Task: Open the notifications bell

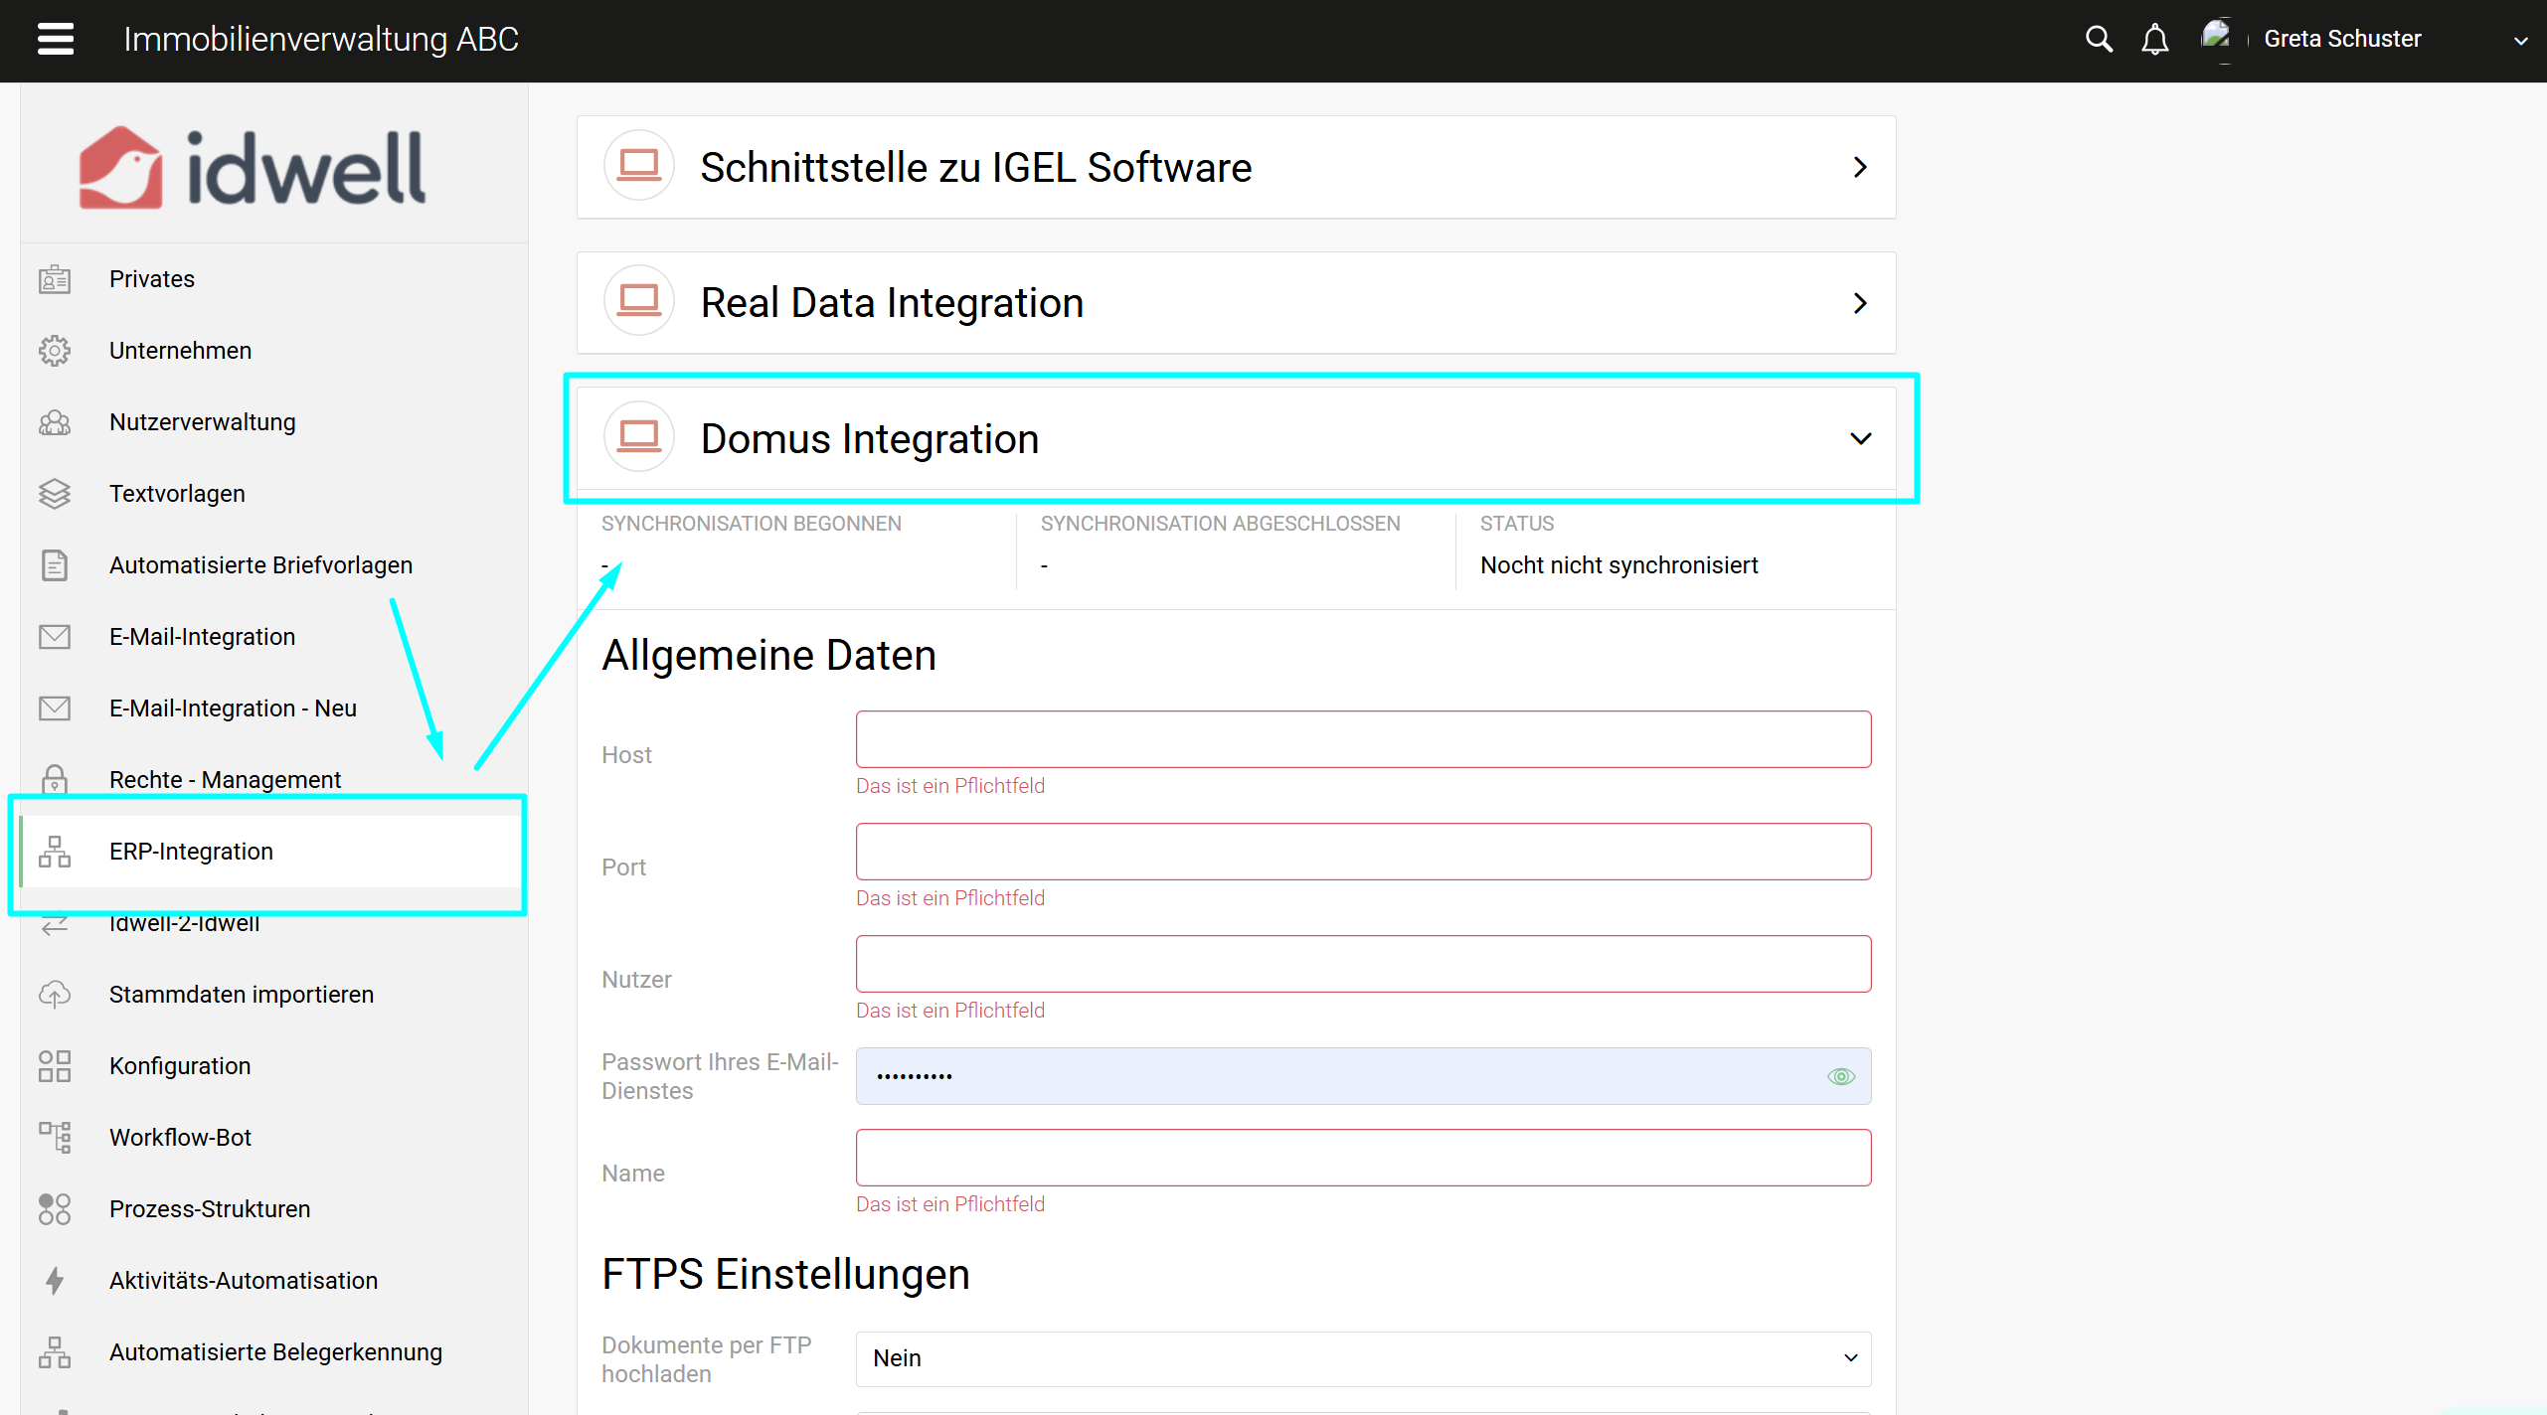Action: [2154, 40]
